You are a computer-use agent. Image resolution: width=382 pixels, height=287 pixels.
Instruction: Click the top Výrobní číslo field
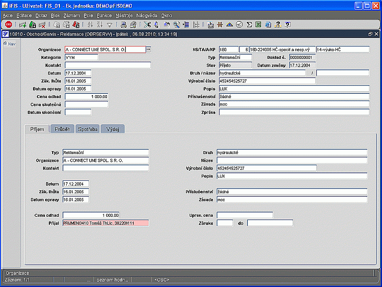pos(267,81)
